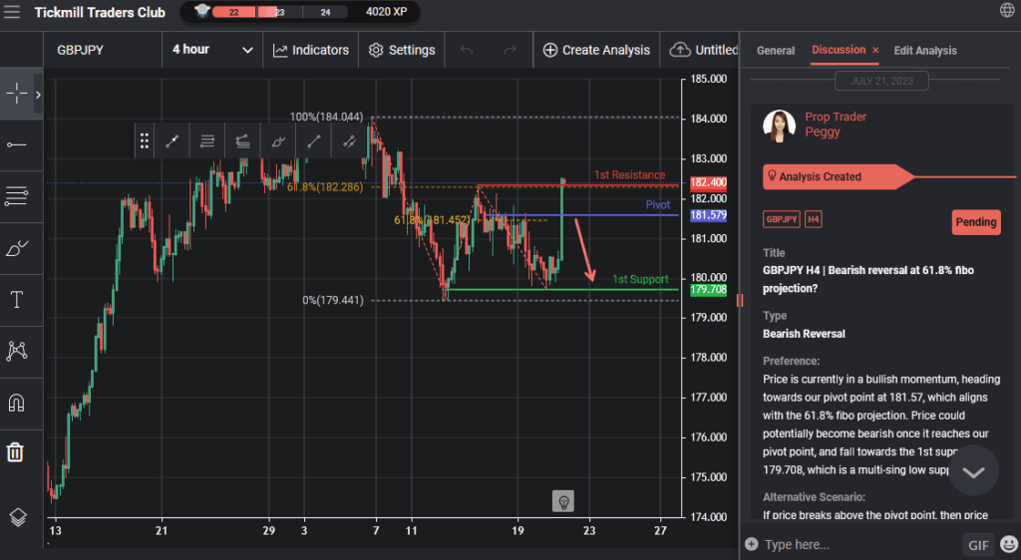This screenshot has width=1021, height=560.
Task: Click the 182.400 red price label
Action: (709, 182)
